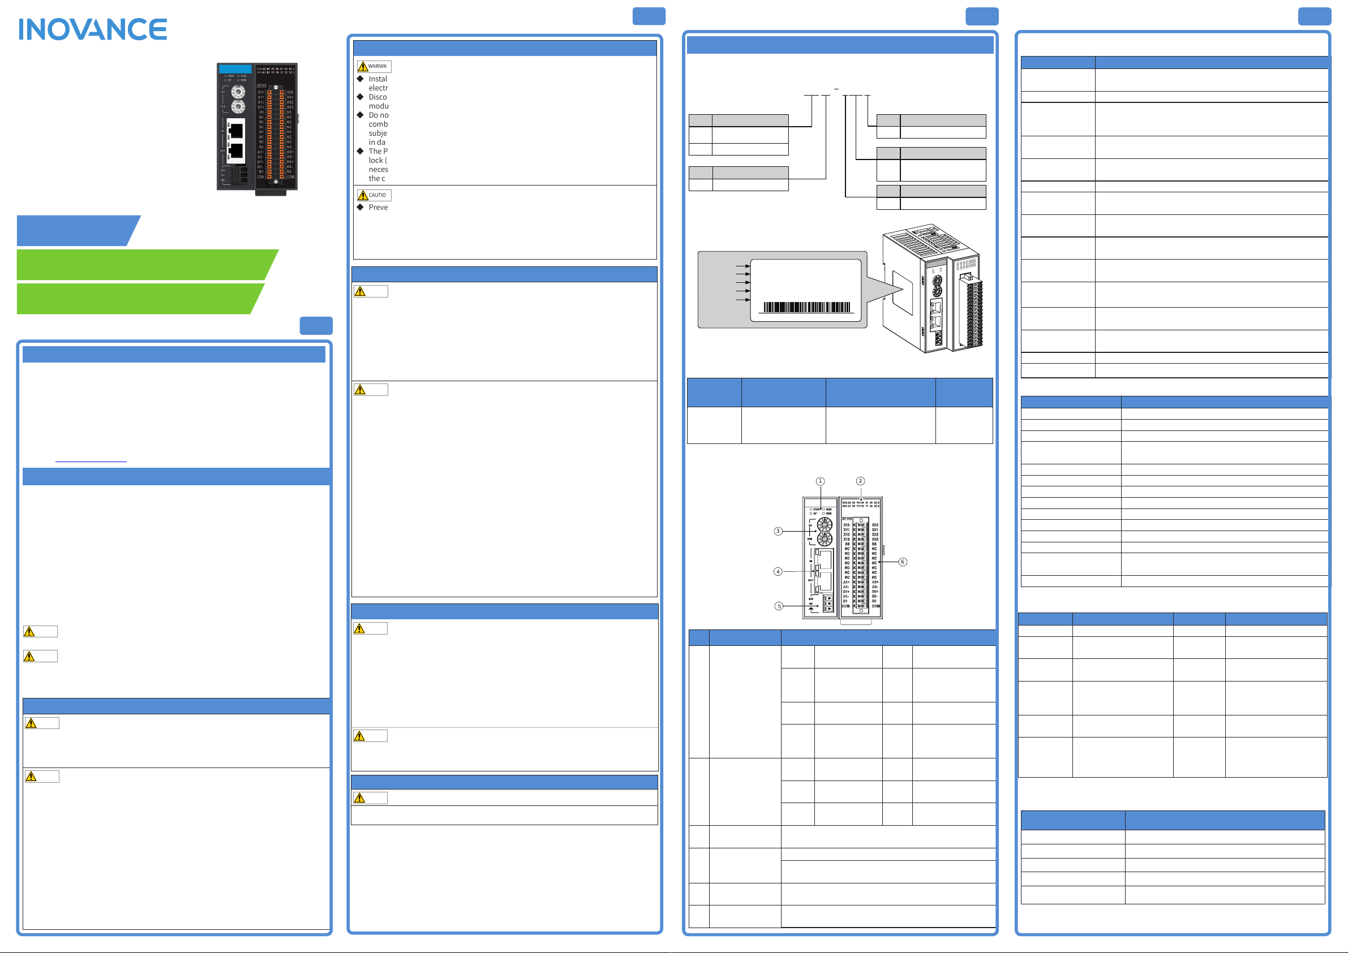Click callout number 6 in diagram
Screen dimensions: 1348x953
pyautogui.click(x=903, y=562)
